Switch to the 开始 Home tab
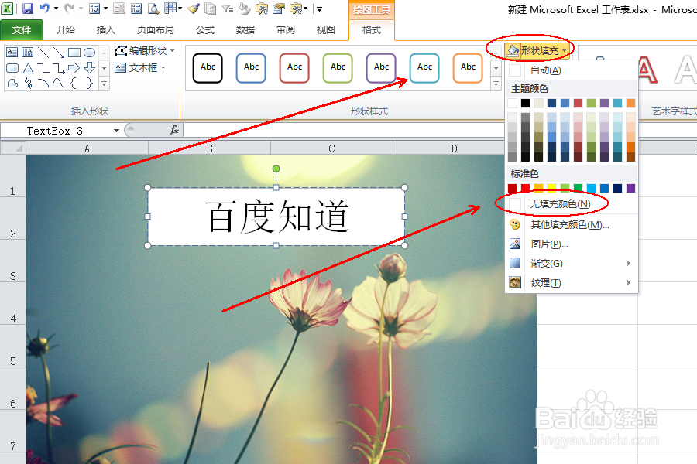The height and width of the screenshot is (464, 697). (x=65, y=29)
